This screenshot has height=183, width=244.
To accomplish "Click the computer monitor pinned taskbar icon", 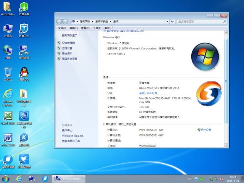I will 32,179.
